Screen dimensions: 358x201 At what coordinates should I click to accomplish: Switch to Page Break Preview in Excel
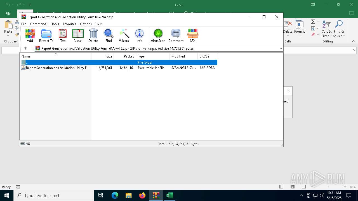tap(303, 187)
